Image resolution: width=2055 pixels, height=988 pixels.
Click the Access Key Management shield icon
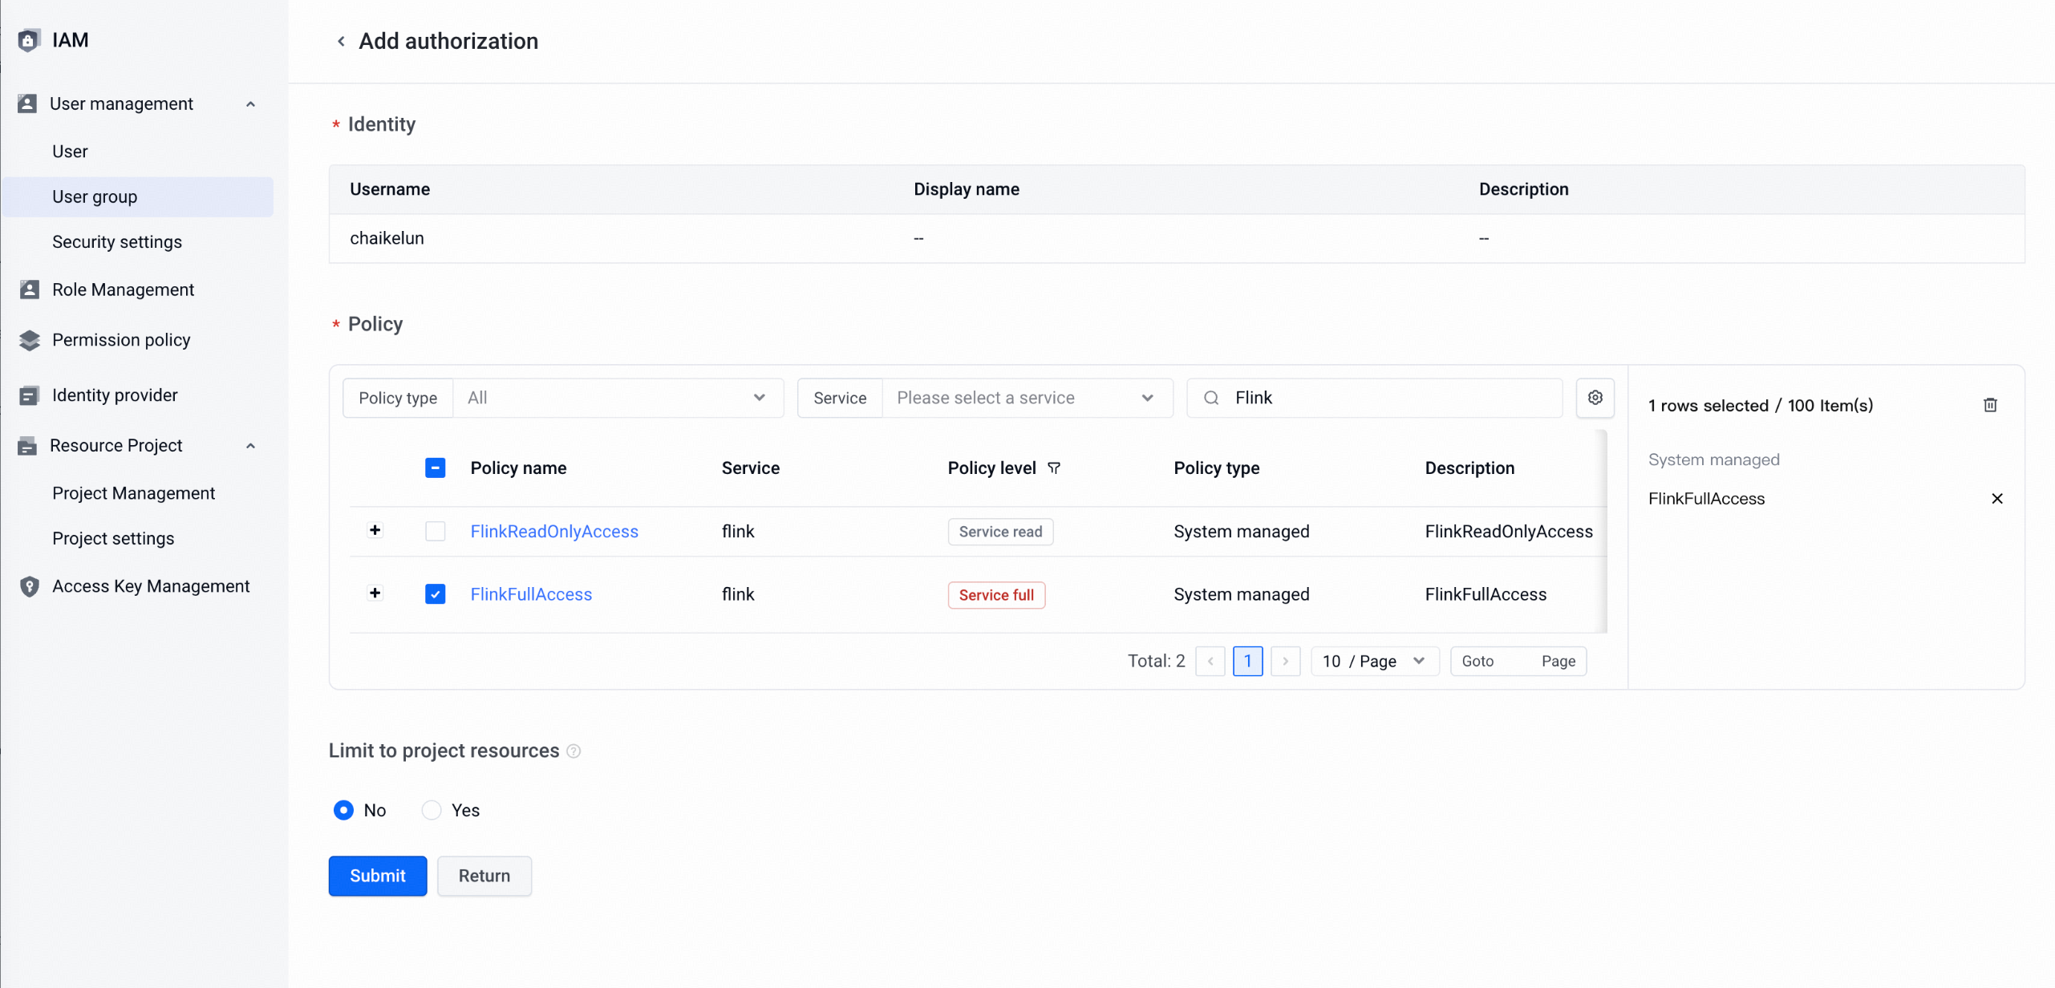click(30, 586)
